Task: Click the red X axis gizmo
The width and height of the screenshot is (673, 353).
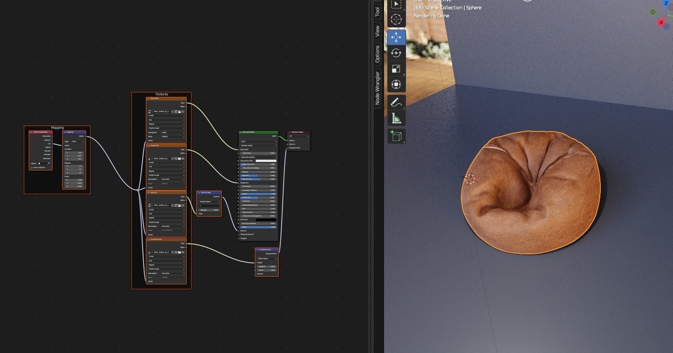Action: click(x=661, y=22)
